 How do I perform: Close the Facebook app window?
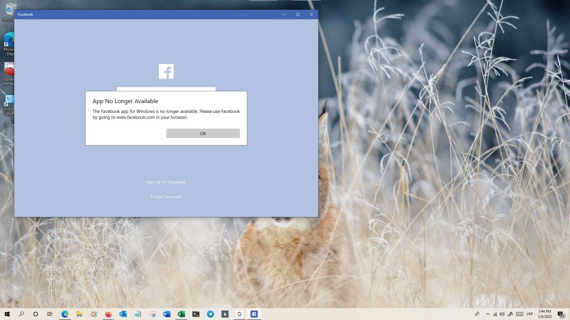[311, 15]
